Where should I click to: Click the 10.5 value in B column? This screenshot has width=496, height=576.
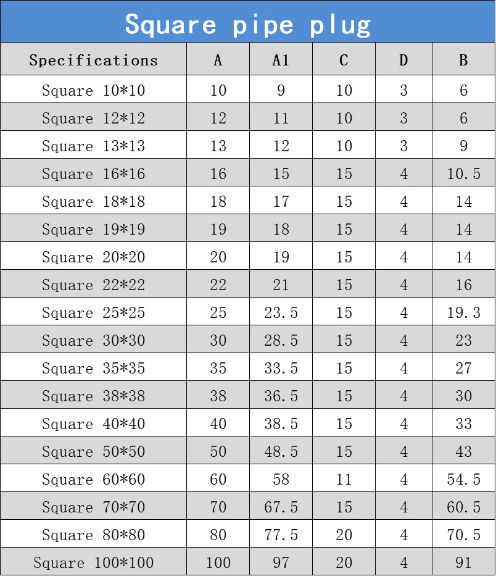tap(464, 173)
